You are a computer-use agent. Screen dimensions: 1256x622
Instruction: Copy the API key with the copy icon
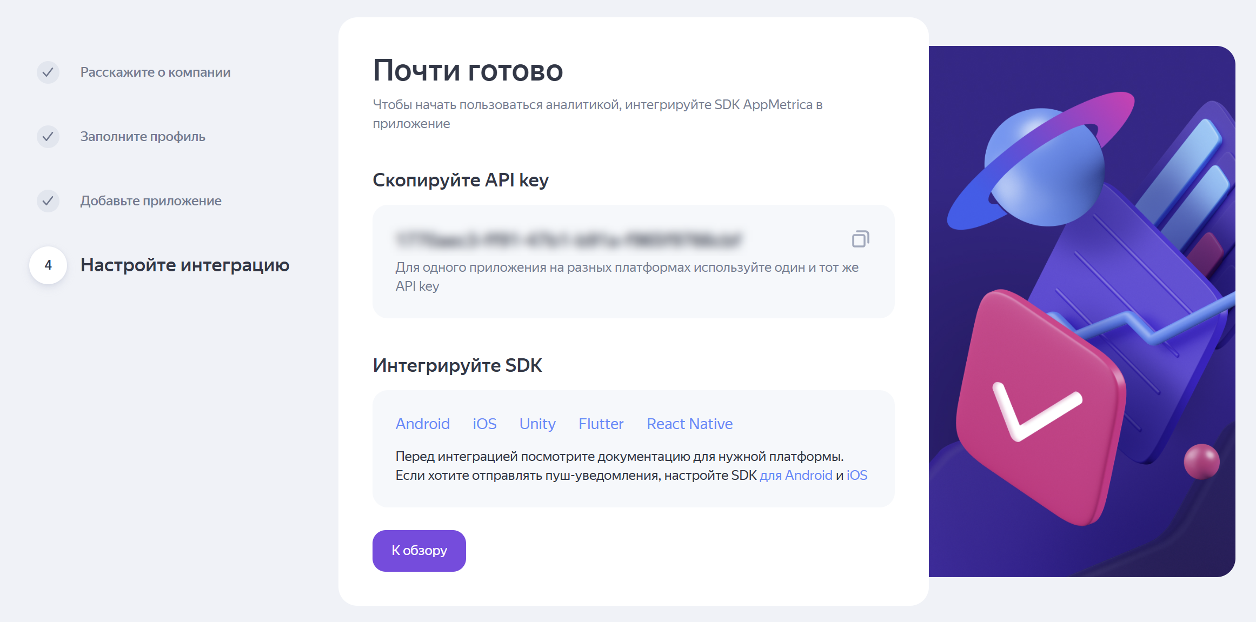[860, 239]
